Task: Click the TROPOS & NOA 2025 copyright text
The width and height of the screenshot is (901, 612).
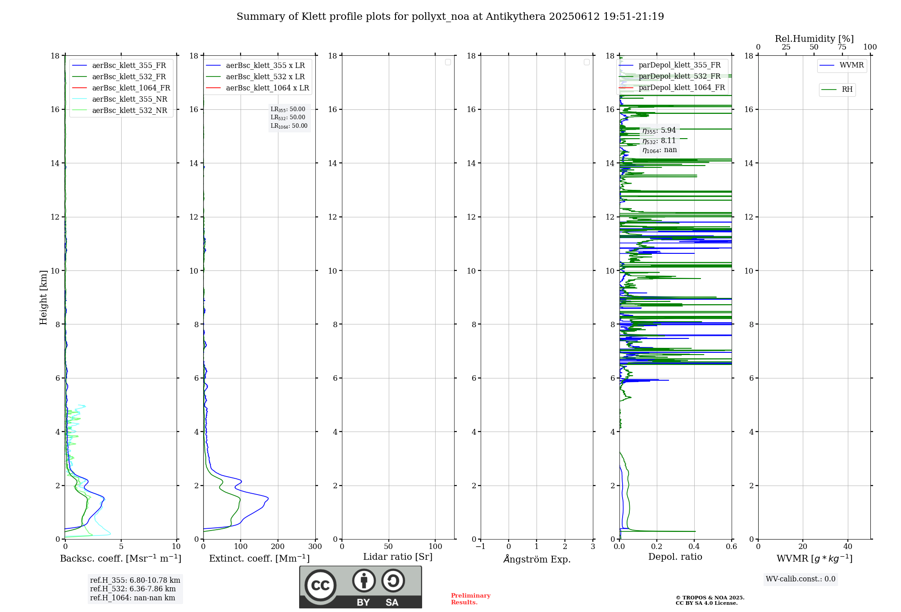Action: (710, 598)
